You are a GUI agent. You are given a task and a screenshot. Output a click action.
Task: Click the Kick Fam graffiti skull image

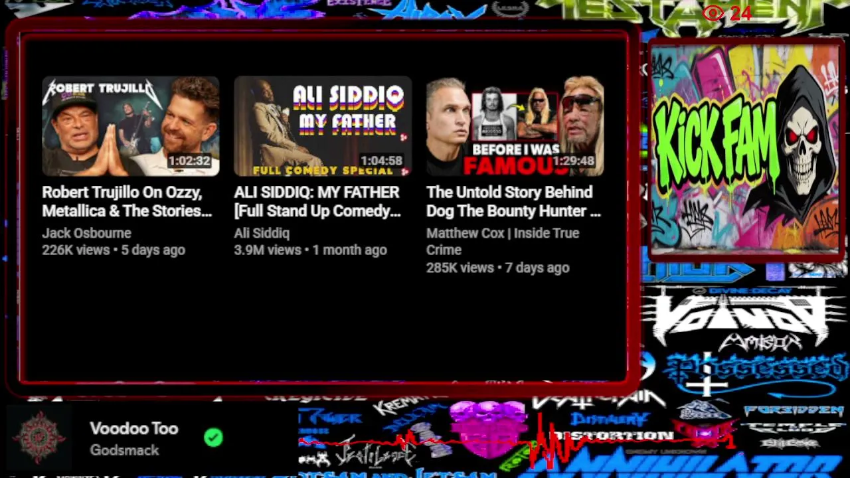click(745, 148)
